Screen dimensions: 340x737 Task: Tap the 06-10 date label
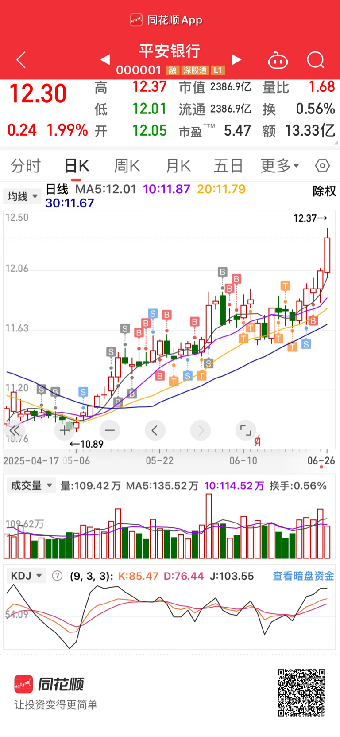243,461
